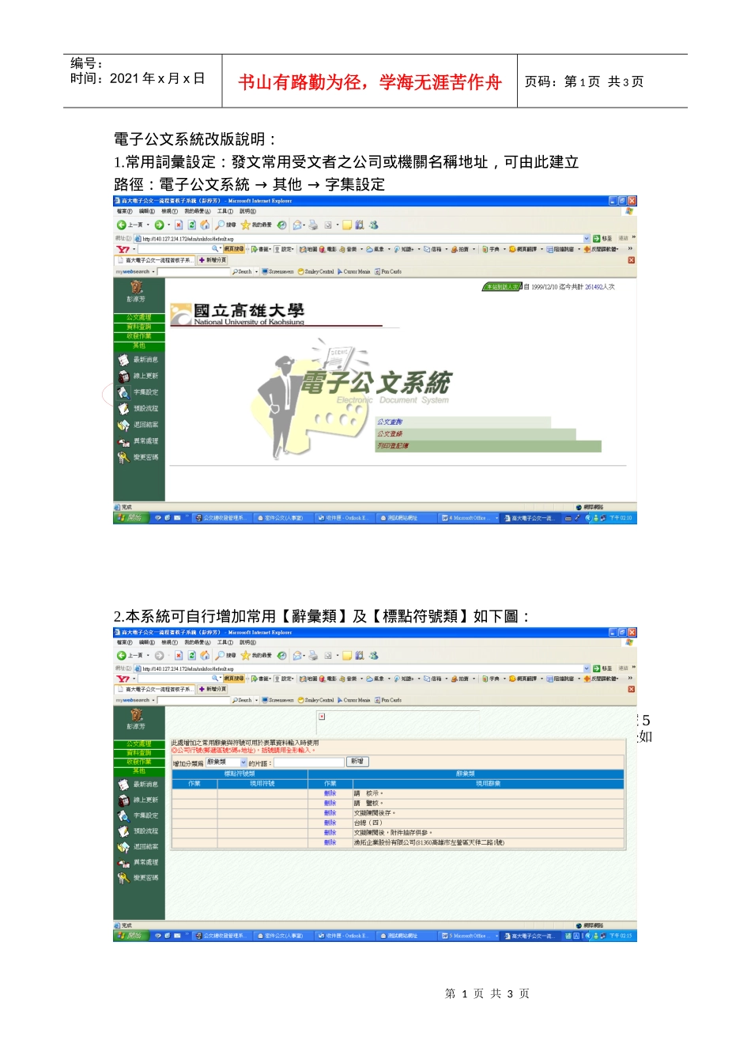Click 刪除 link for 文顯陳閱後存 row
The width and height of the screenshot is (751, 1063).
[330, 813]
